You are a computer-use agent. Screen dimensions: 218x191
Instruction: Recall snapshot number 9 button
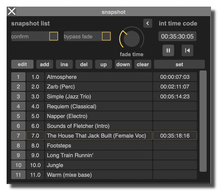(18, 155)
